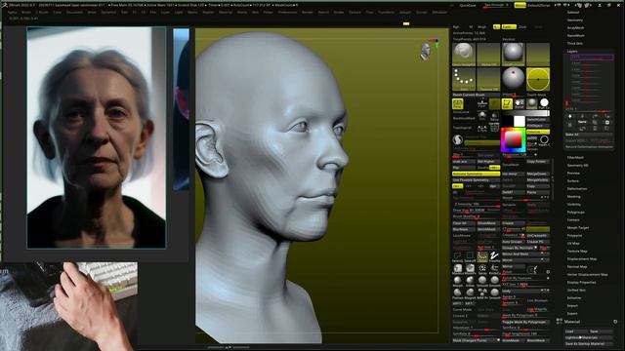Image resolution: width=625 pixels, height=351 pixels.
Task: Click the MergeDown button
Action: [x=538, y=174]
